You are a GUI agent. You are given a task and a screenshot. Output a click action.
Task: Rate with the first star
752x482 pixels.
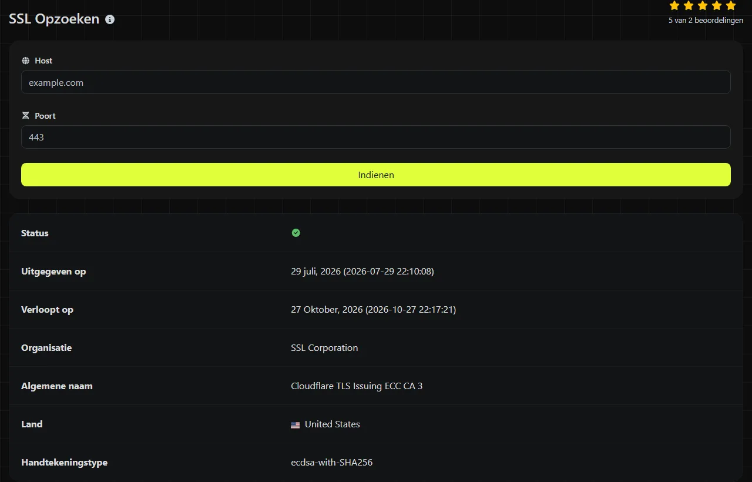click(x=674, y=5)
